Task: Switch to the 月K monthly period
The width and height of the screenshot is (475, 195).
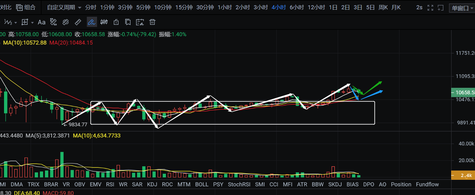Action: pyautogui.click(x=396, y=7)
